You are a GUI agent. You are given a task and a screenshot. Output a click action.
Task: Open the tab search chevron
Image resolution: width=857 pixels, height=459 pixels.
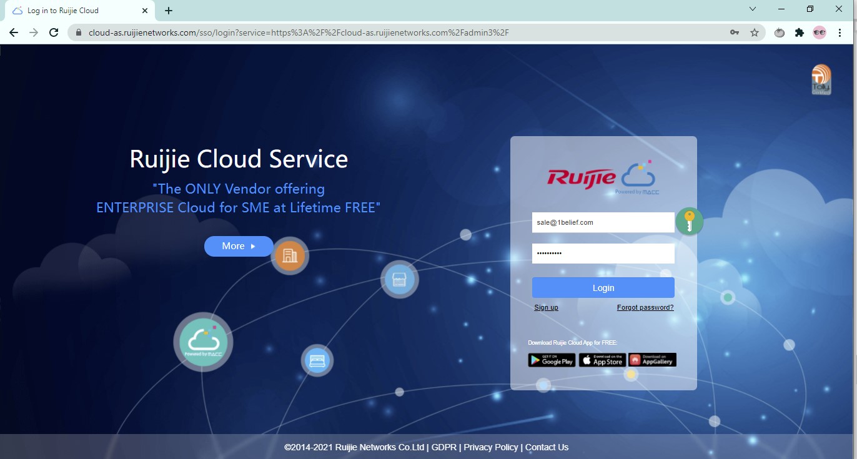pos(753,9)
